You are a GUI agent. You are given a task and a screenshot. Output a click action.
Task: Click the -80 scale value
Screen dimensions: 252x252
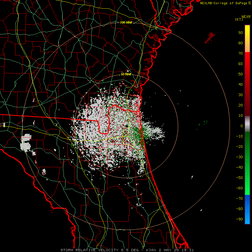(239, 209)
